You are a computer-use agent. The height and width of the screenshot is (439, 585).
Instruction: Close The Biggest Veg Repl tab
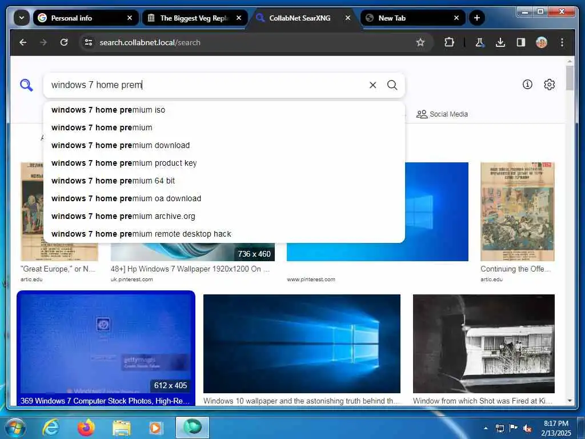coord(239,18)
